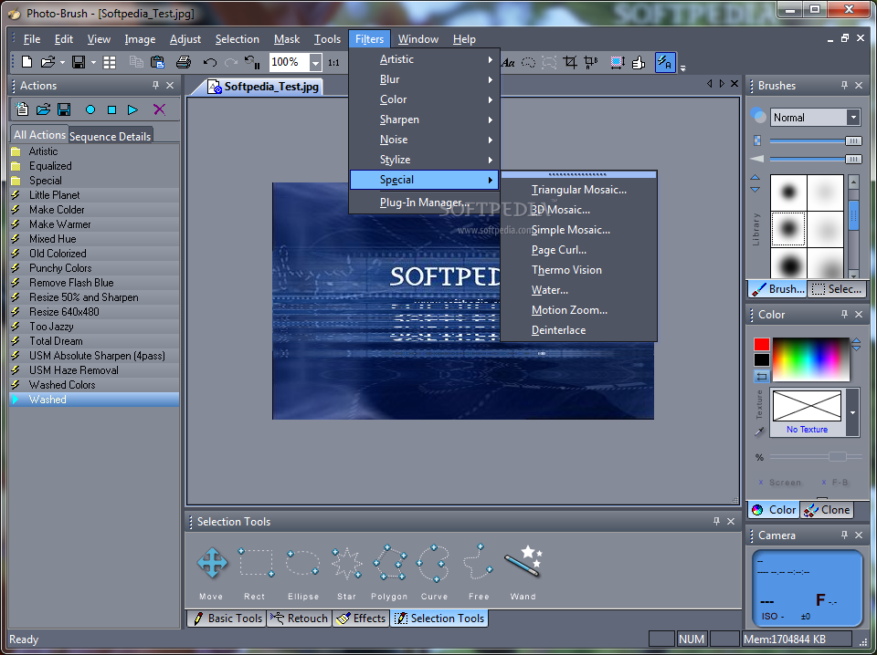Click the red foreground color swatch
This screenshot has width=877, height=655.
761,344
